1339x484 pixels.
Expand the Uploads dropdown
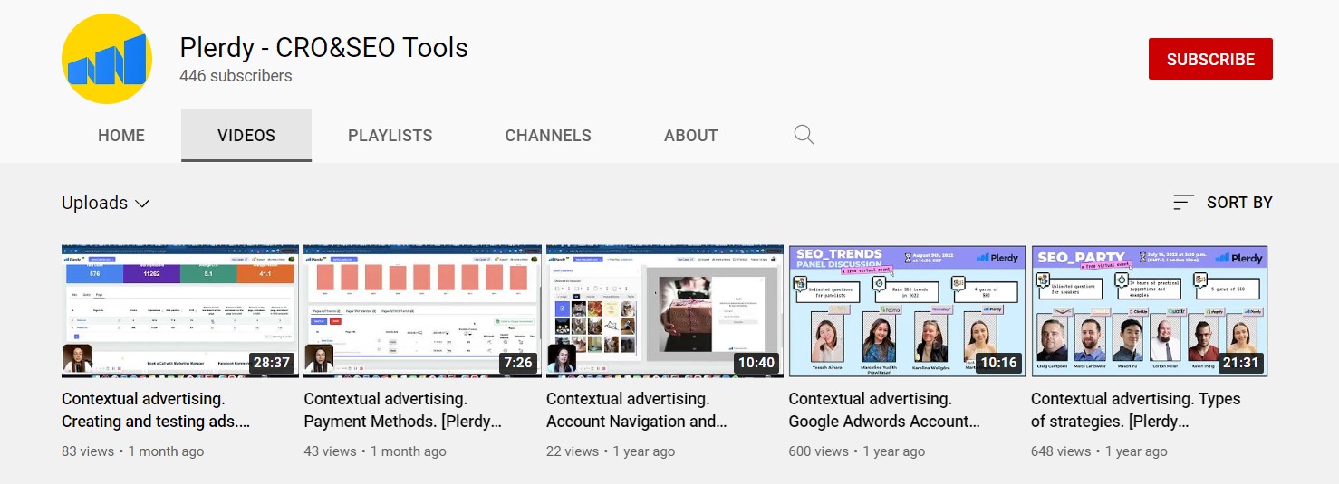click(x=106, y=203)
